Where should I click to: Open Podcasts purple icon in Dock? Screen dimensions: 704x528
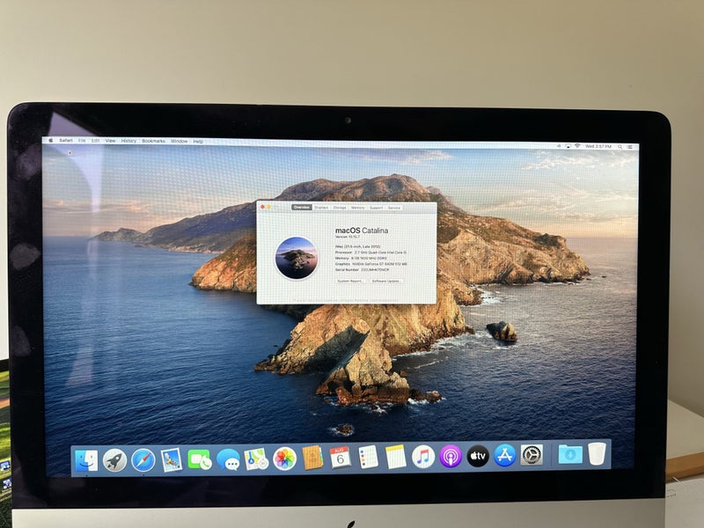(x=451, y=456)
